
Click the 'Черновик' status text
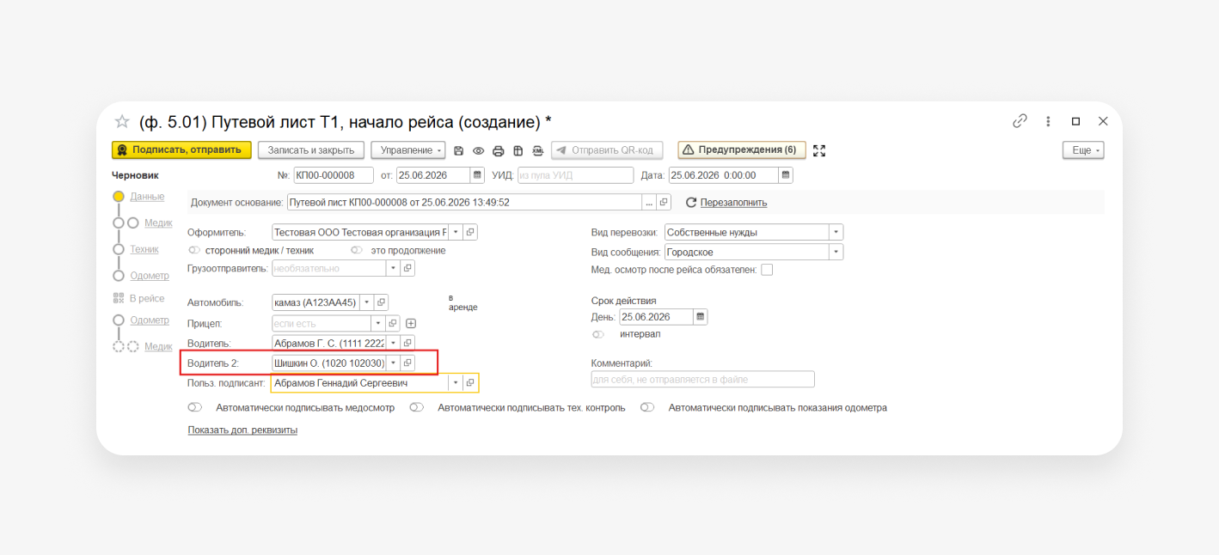[x=135, y=175]
